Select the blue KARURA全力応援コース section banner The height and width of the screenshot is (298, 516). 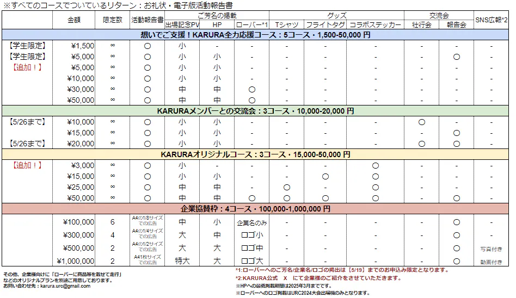(x=256, y=35)
